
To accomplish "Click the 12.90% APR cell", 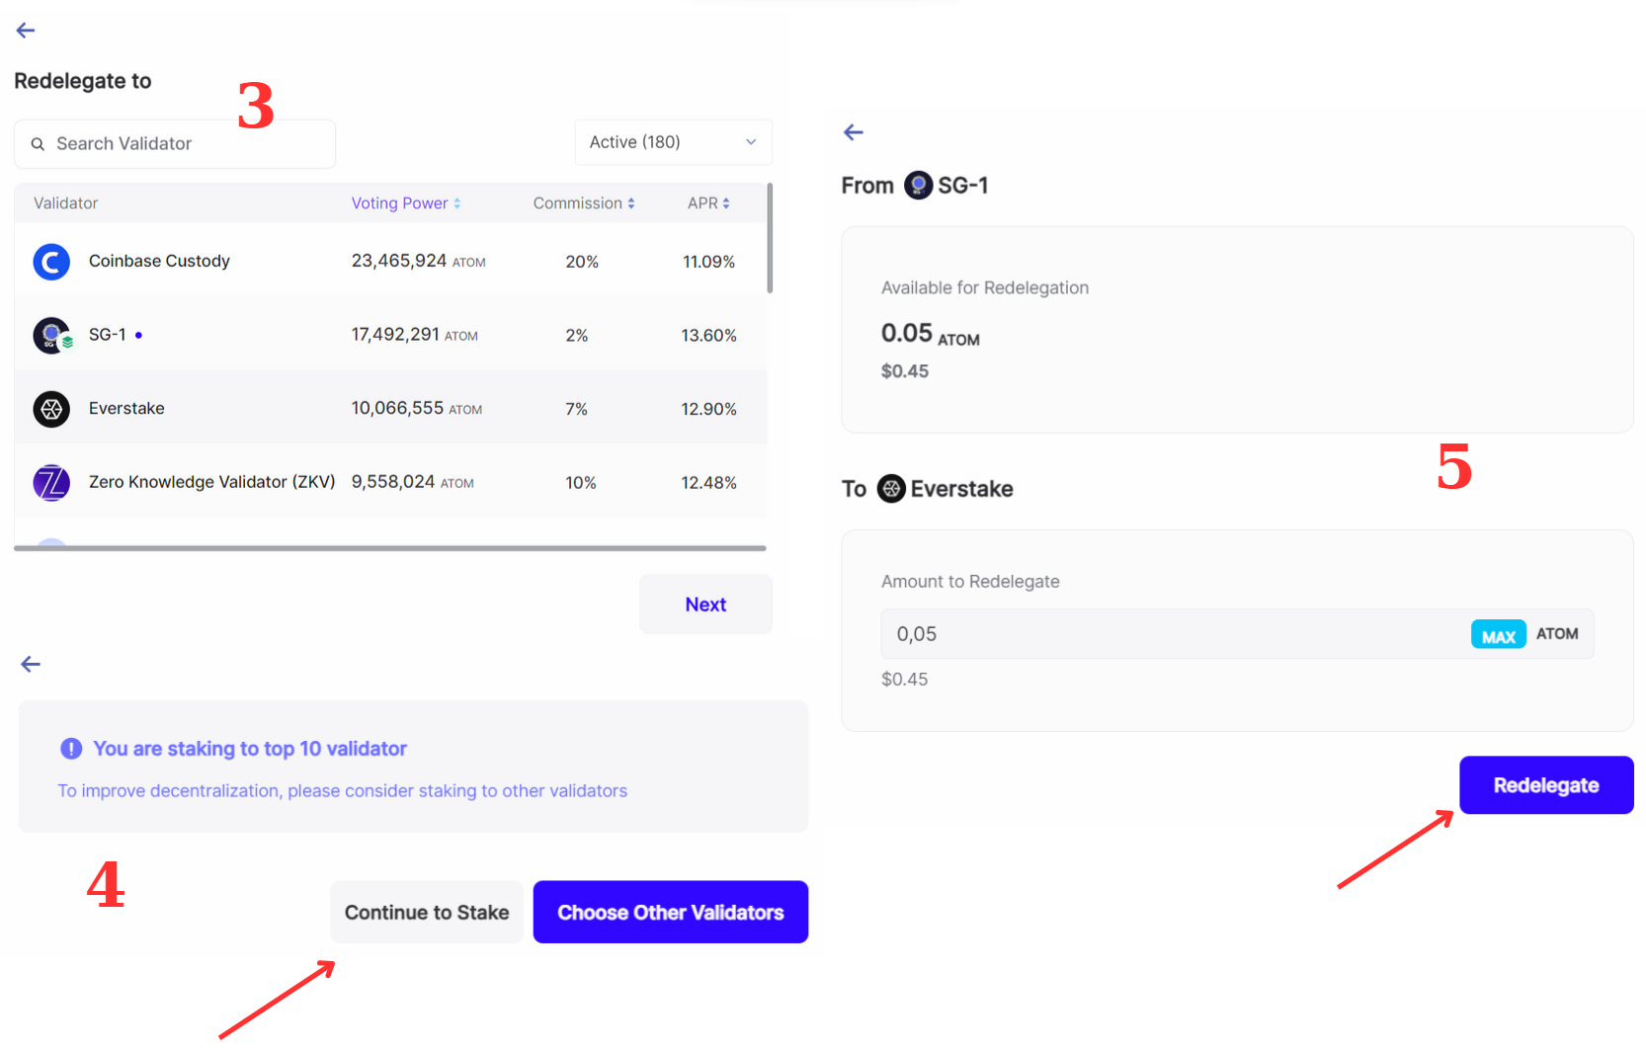I will click(x=708, y=409).
